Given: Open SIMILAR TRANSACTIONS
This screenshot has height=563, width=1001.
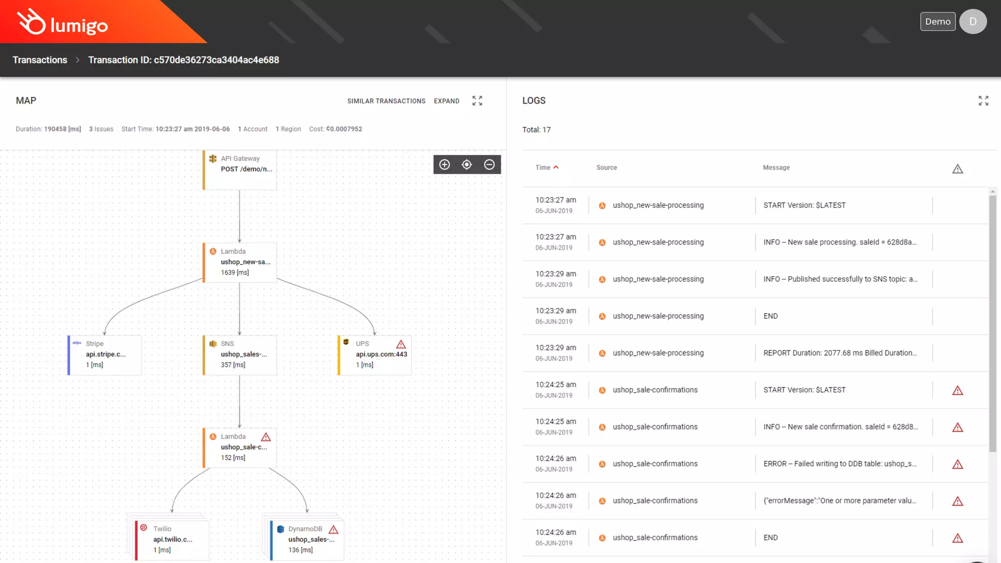Looking at the screenshot, I should click(386, 101).
